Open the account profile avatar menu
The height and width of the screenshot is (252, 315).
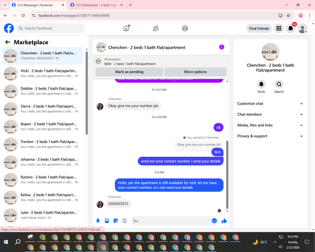tap(302, 28)
